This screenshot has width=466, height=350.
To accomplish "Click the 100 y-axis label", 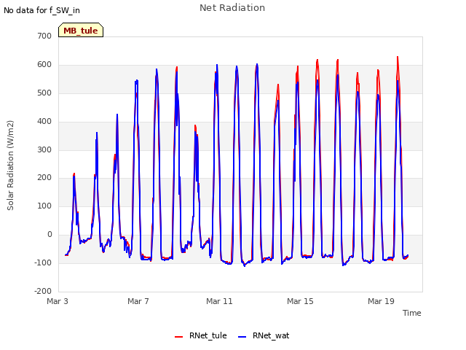I will [44, 206].
